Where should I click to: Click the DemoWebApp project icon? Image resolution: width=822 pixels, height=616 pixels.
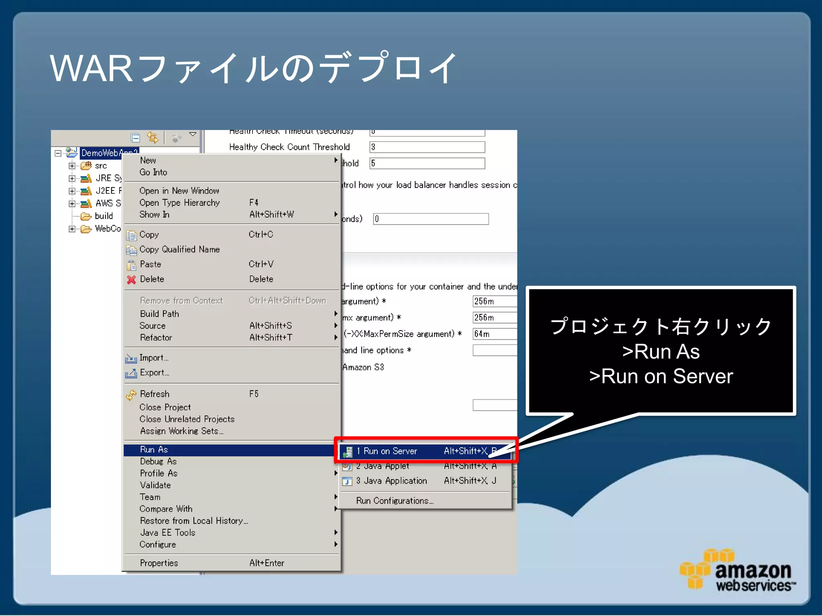[72, 152]
